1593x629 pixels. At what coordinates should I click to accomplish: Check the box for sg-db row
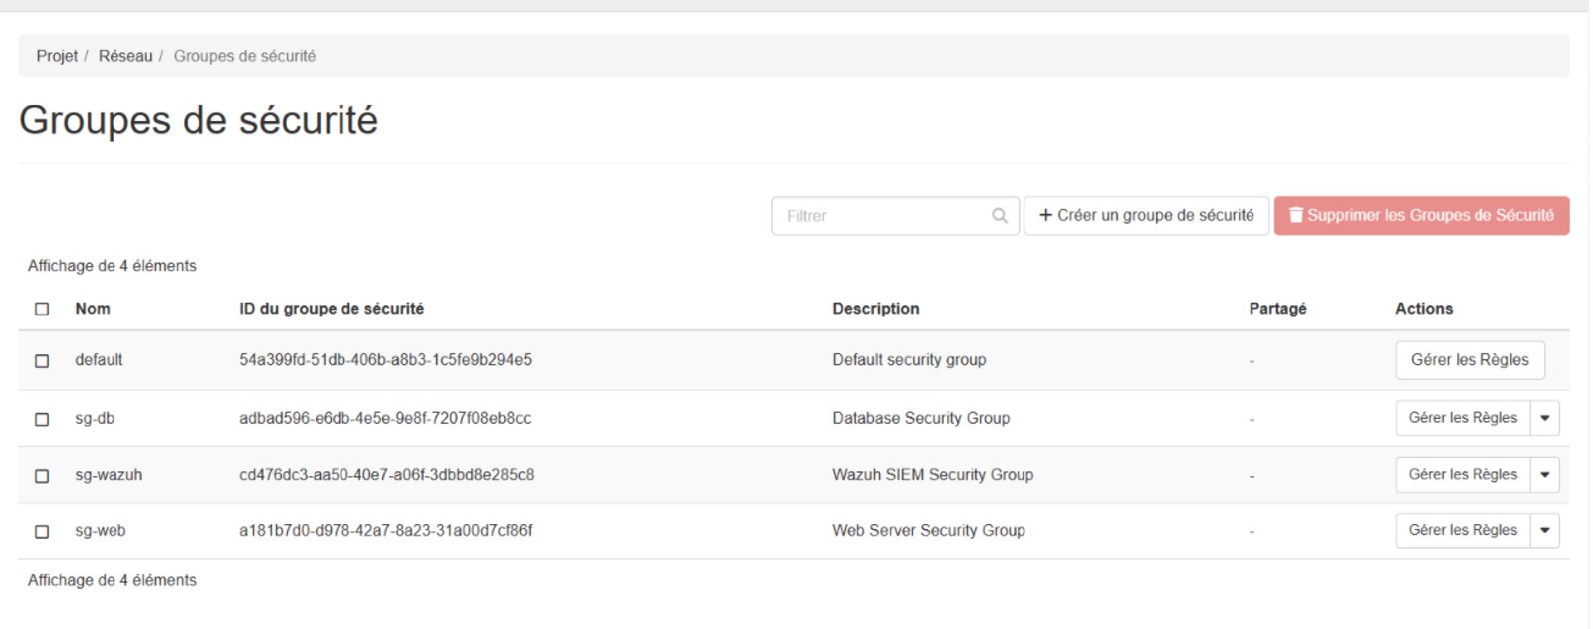pos(42,419)
